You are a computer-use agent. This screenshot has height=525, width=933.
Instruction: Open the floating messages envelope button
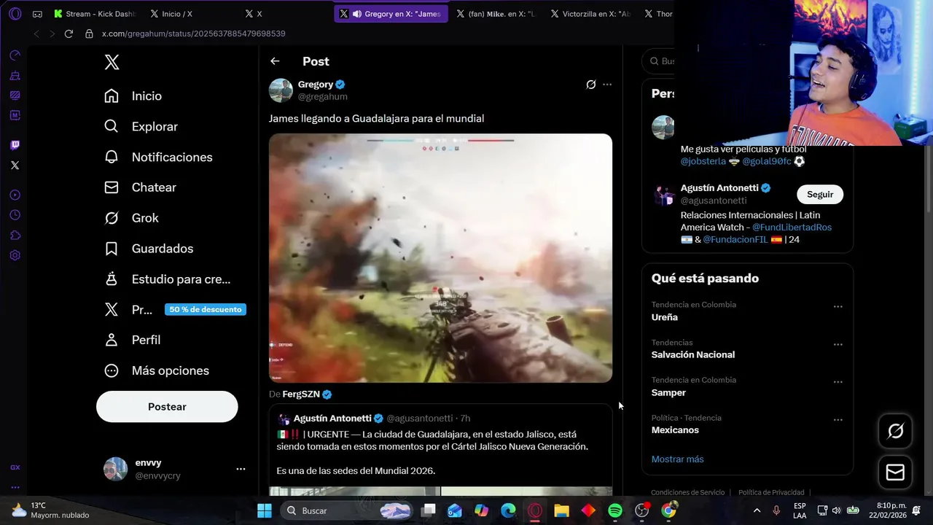[895, 472]
